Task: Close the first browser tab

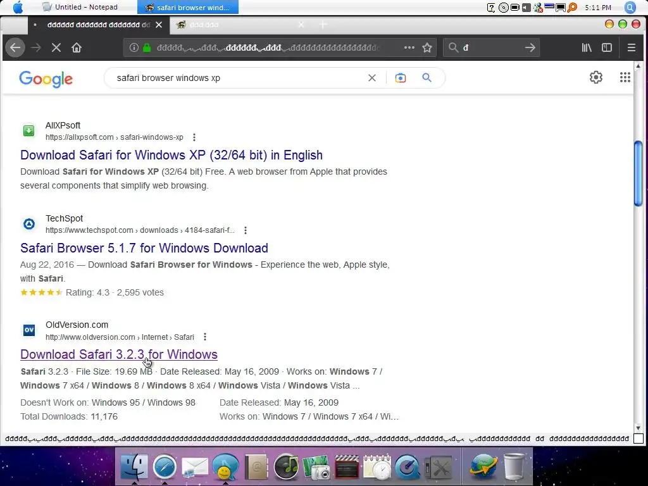Action: (159, 25)
